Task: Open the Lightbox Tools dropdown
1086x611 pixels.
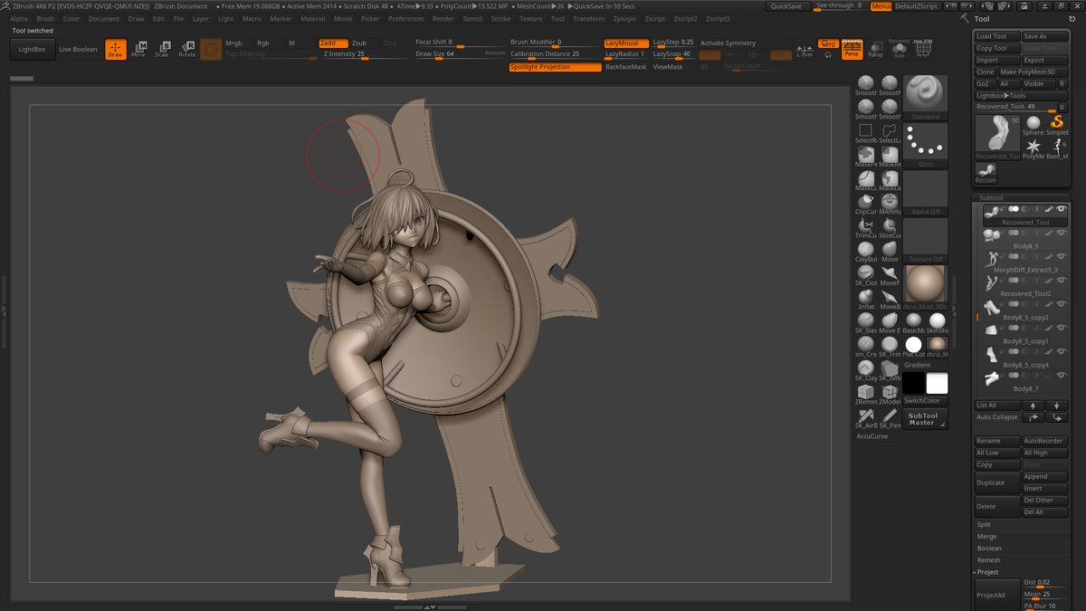Action: [x=1001, y=95]
